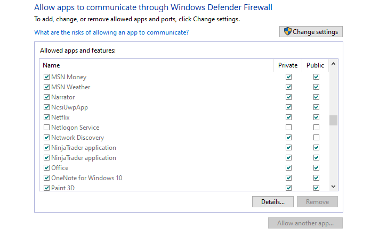Image resolution: width=379 pixels, height=245 pixels.
Task: Click the Change settings shield button
Action: coord(311,32)
